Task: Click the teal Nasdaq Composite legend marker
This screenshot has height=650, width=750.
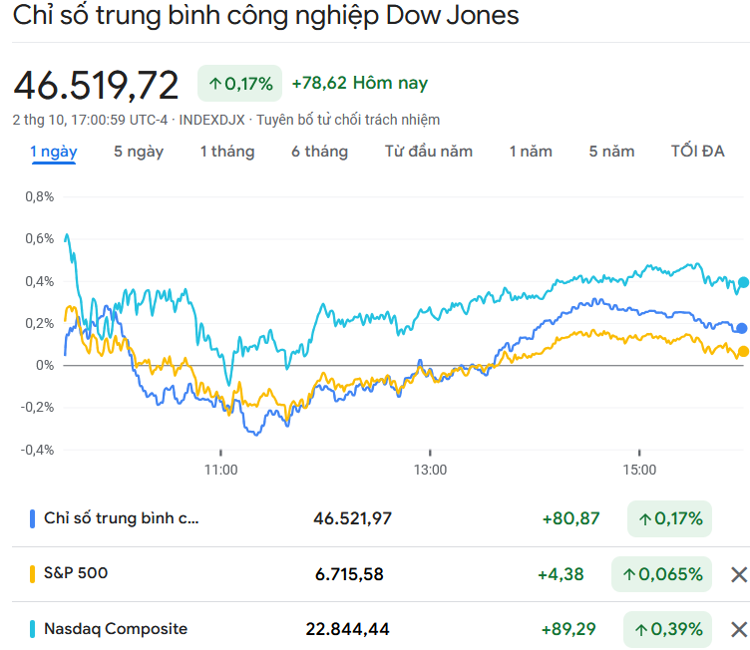Action: coord(33,629)
